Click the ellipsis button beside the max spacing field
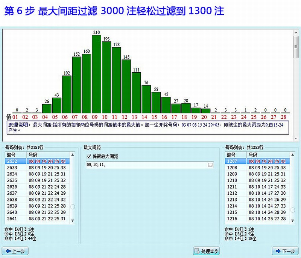This screenshot has height=258, width=301. coord(210,165)
